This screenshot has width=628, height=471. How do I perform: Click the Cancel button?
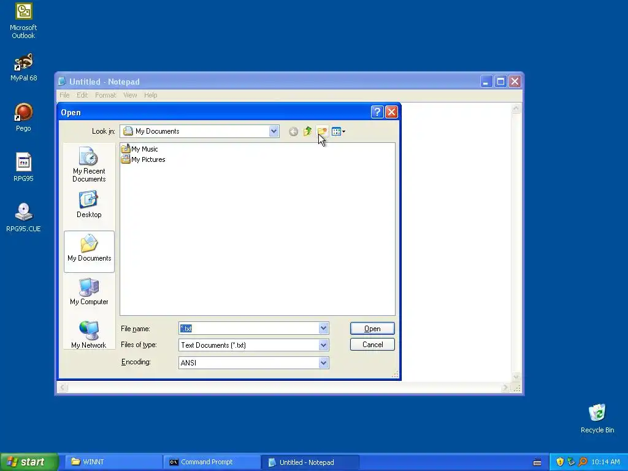(372, 345)
